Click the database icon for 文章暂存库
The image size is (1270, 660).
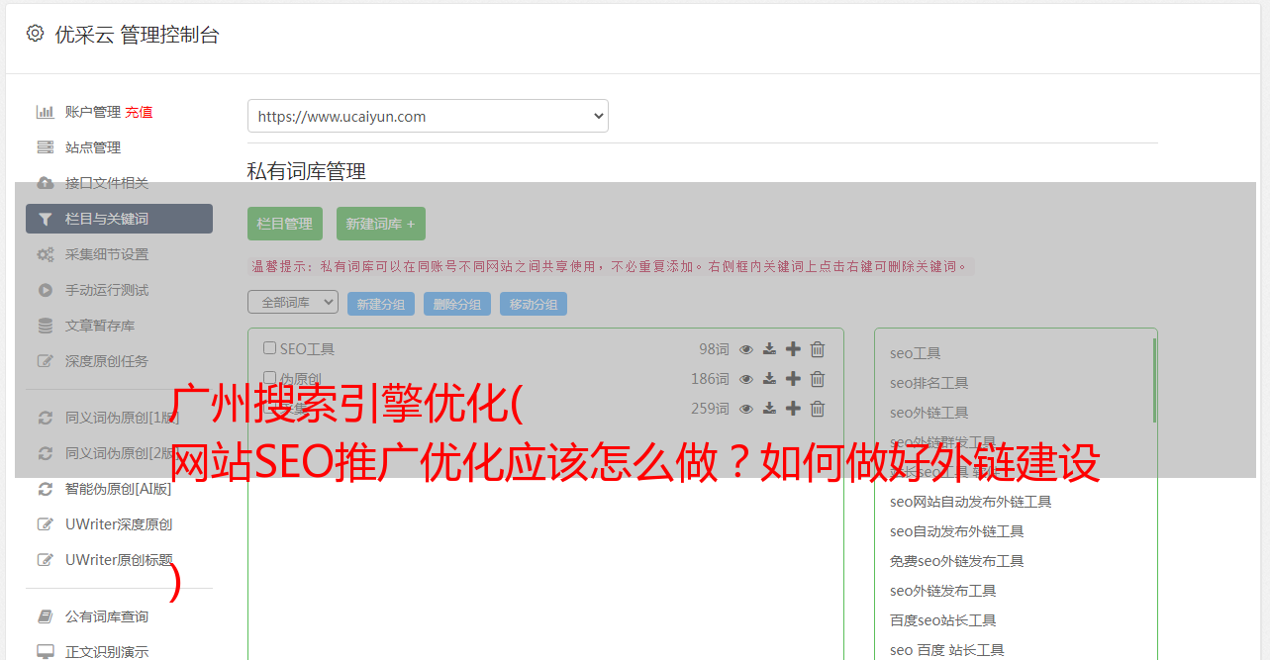tap(46, 326)
